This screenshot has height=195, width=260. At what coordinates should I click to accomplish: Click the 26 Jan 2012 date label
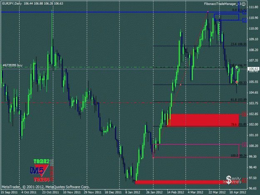pos(154,192)
